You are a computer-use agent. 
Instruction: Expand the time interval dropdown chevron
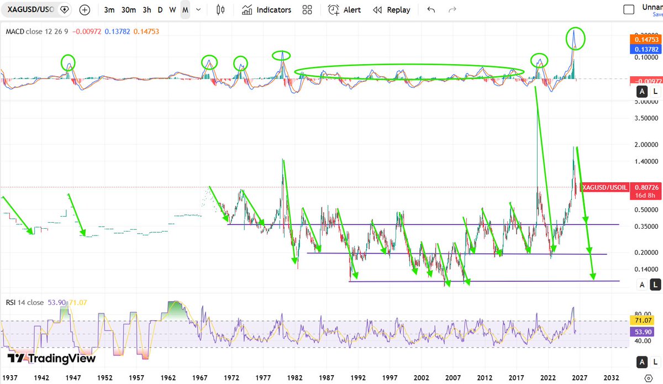point(198,10)
